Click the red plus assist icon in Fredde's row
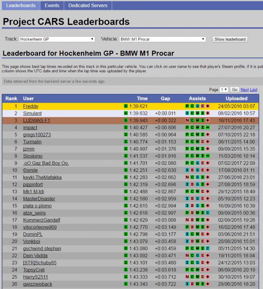 (208, 106)
